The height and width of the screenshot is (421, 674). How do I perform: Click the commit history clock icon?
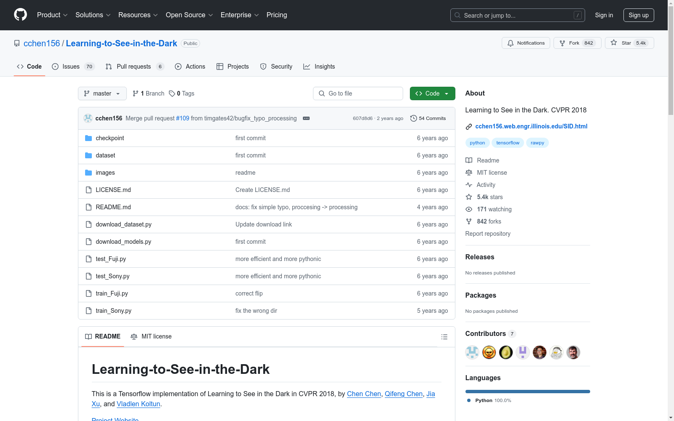414,118
